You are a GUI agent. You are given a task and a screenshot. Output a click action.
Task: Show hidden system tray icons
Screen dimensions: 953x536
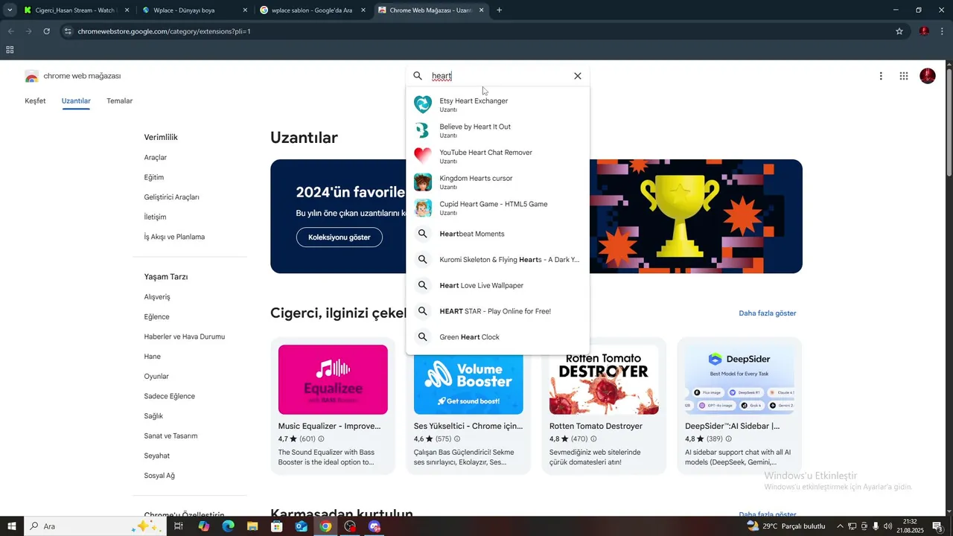pos(840,526)
